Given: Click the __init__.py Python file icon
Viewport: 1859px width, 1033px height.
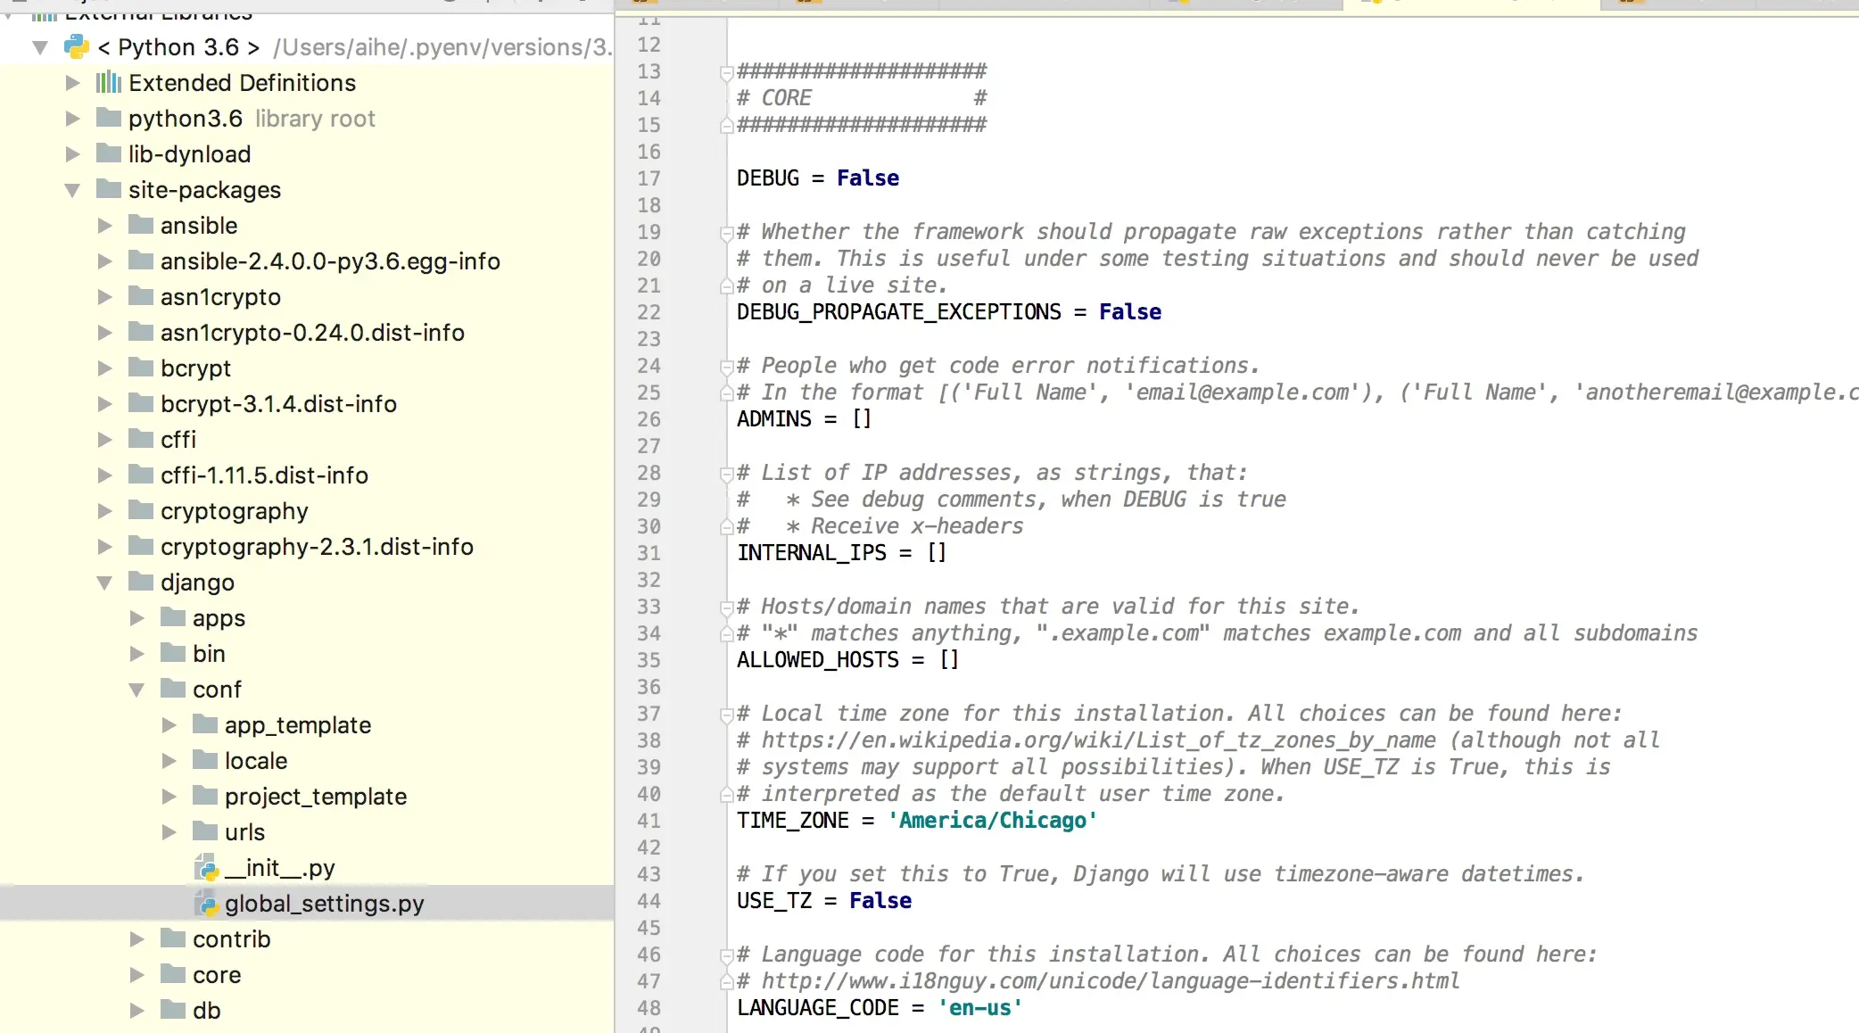Looking at the screenshot, I should (206, 867).
